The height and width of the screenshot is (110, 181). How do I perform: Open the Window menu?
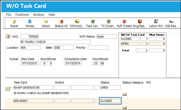point(39,15)
